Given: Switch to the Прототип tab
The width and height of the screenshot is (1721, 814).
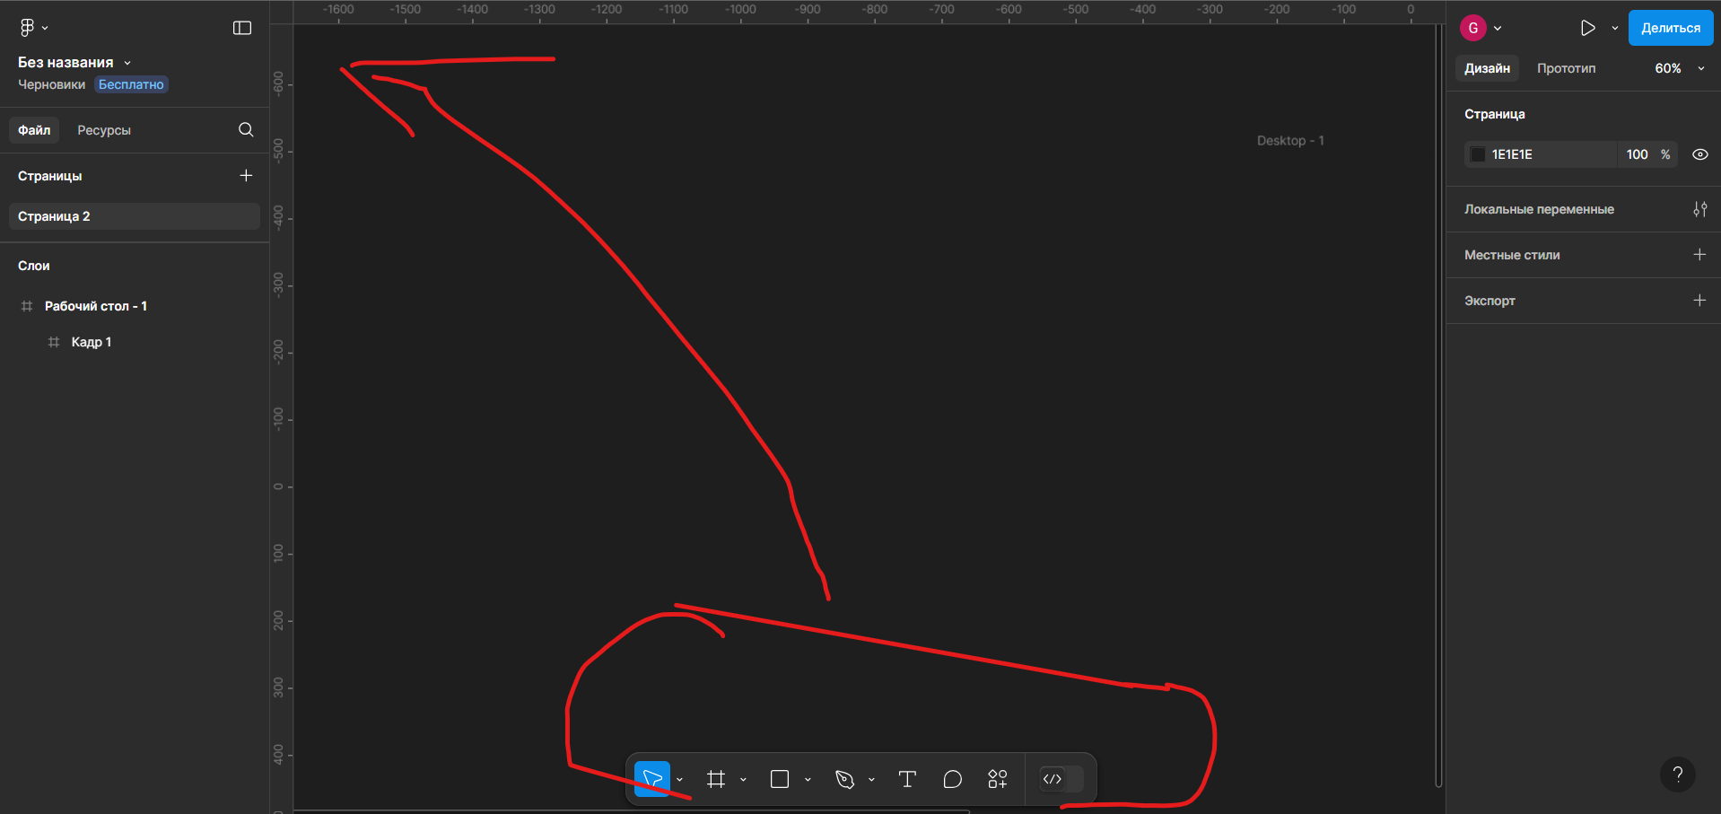Looking at the screenshot, I should 1566,68.
